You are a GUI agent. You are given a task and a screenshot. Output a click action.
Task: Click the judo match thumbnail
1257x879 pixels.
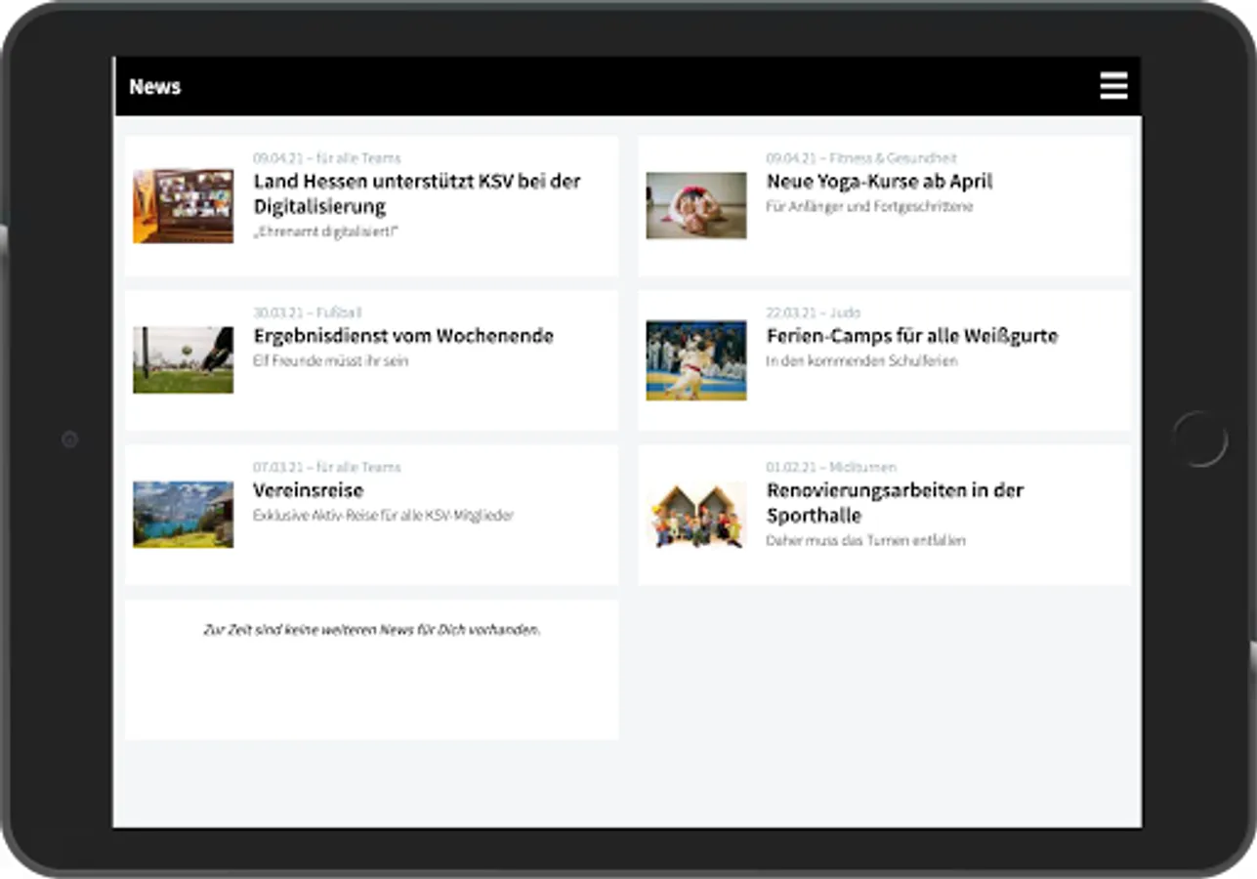tap(696, 360)
